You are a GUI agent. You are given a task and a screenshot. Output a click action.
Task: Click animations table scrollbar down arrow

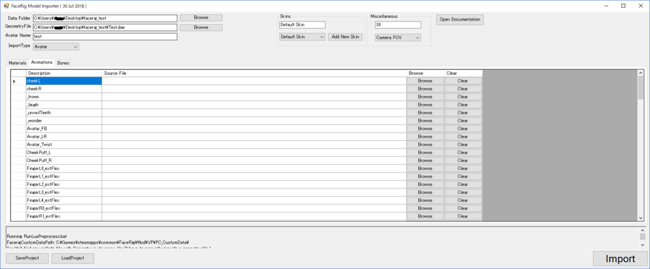coord(641,218)
